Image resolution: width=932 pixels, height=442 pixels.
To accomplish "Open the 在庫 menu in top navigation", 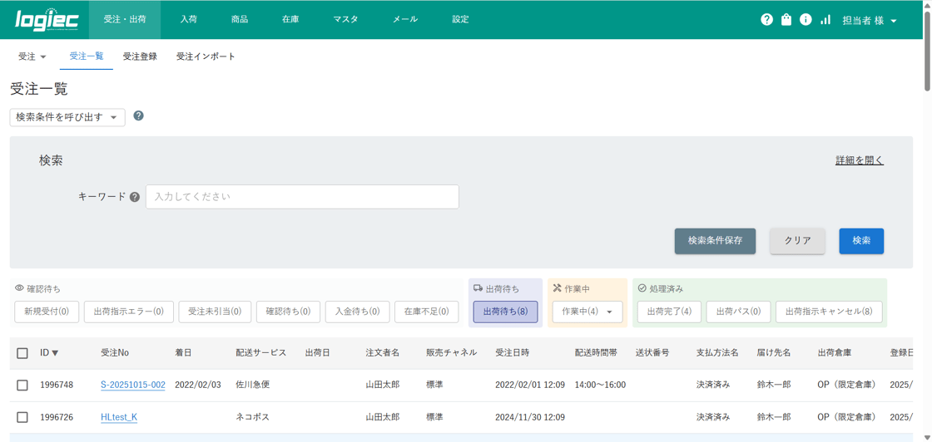I will 290,19.
